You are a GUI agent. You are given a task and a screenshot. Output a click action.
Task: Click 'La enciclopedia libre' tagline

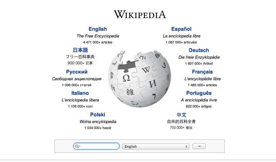(181, 36)
